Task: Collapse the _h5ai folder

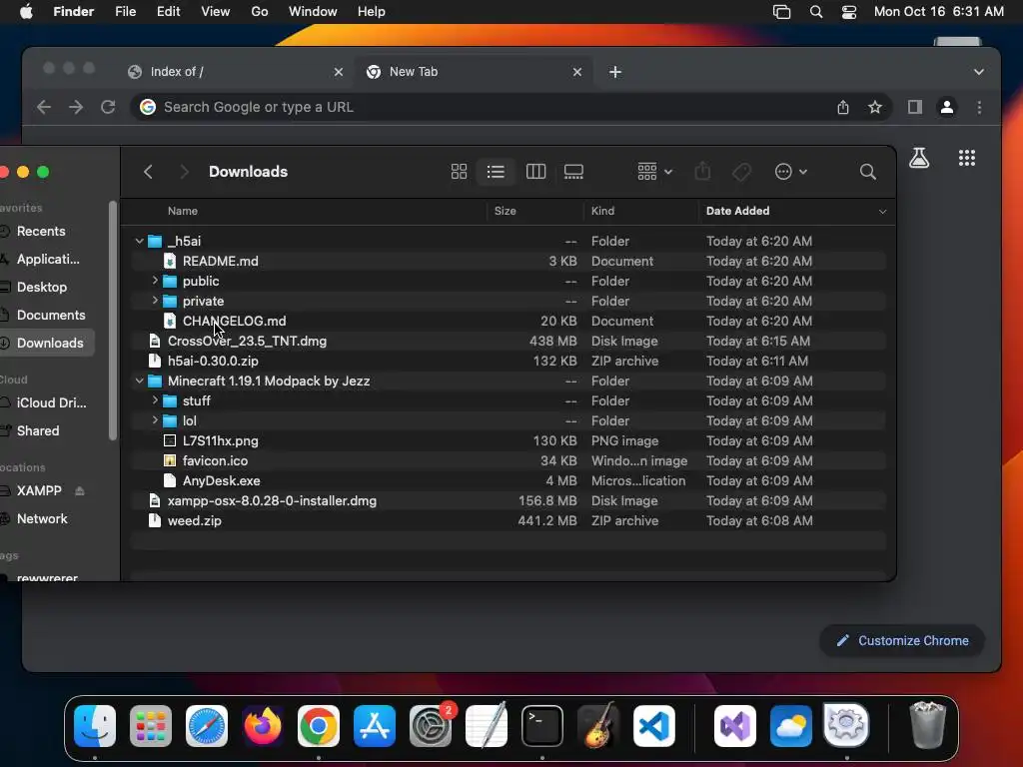Action: pos(139,242)
